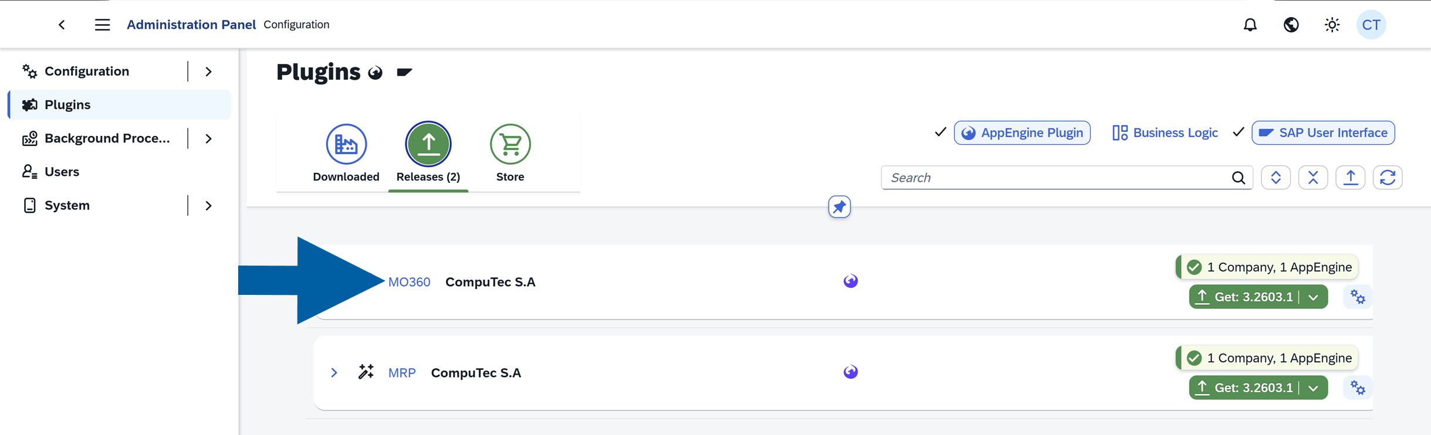Click inside the plugin Search field
Viewport: 1431px width, 435px height.
(1056, 177)
